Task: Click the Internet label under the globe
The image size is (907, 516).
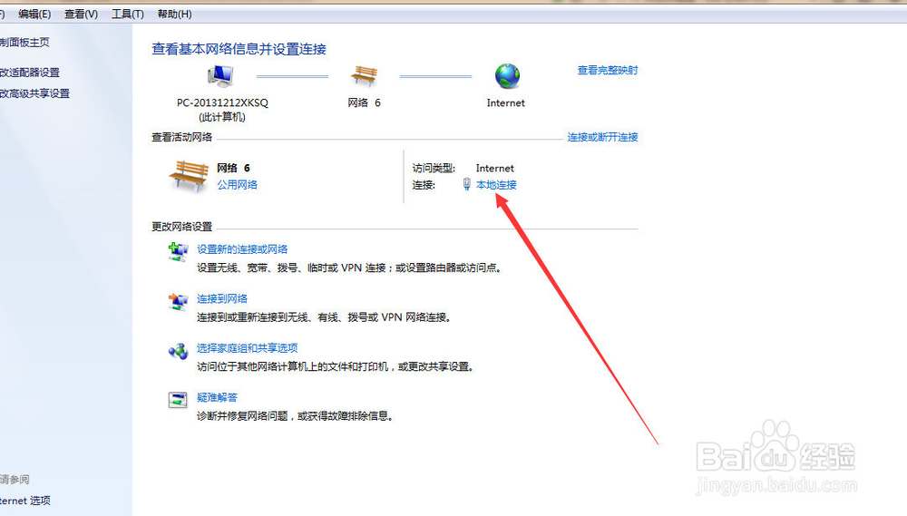Action: [505, 103]
